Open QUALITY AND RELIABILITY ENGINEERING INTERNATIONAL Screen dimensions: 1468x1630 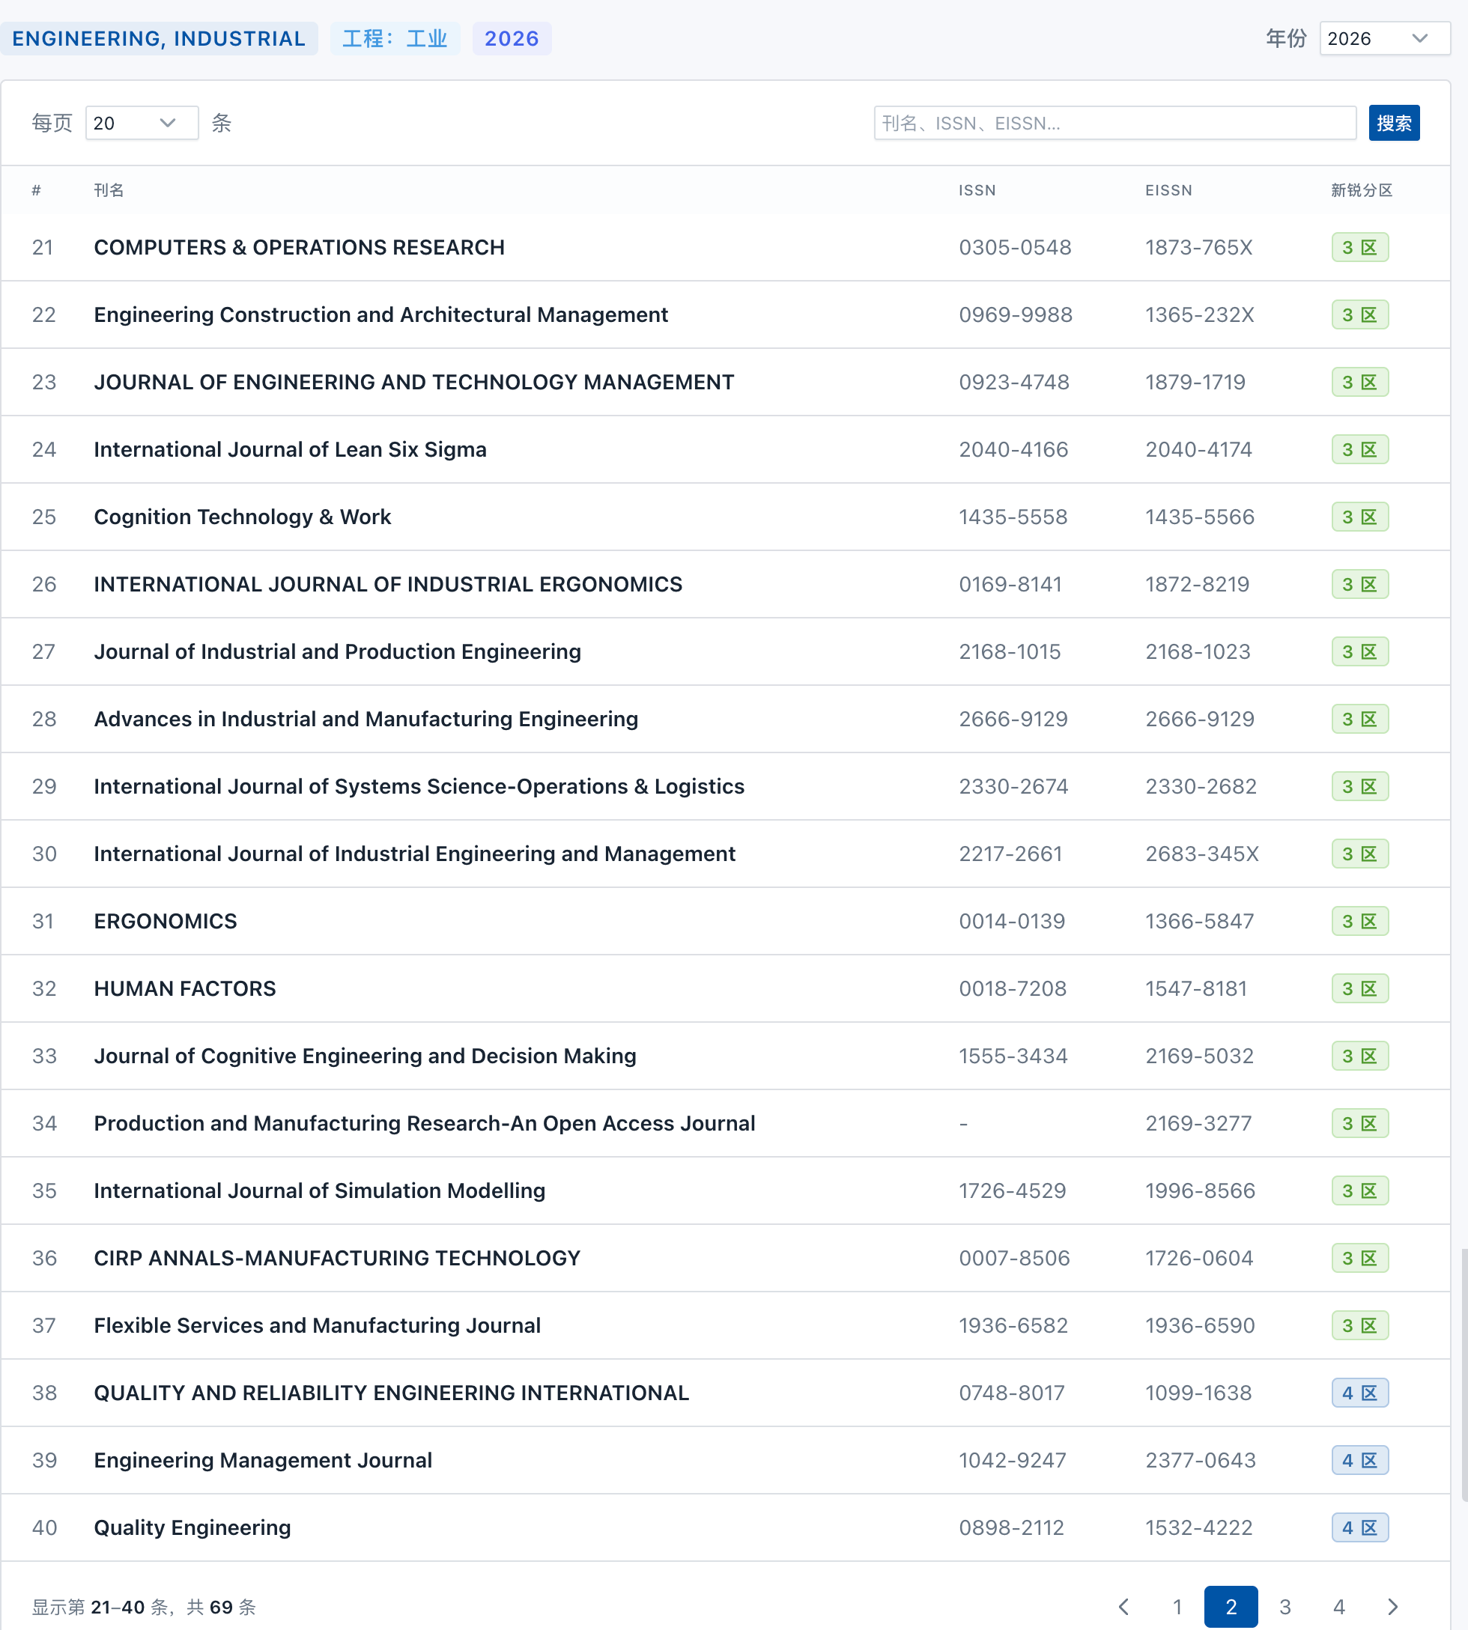392,1393
